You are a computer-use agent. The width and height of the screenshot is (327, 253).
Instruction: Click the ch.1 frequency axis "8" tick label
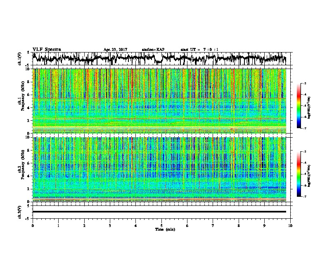(29, 82)
